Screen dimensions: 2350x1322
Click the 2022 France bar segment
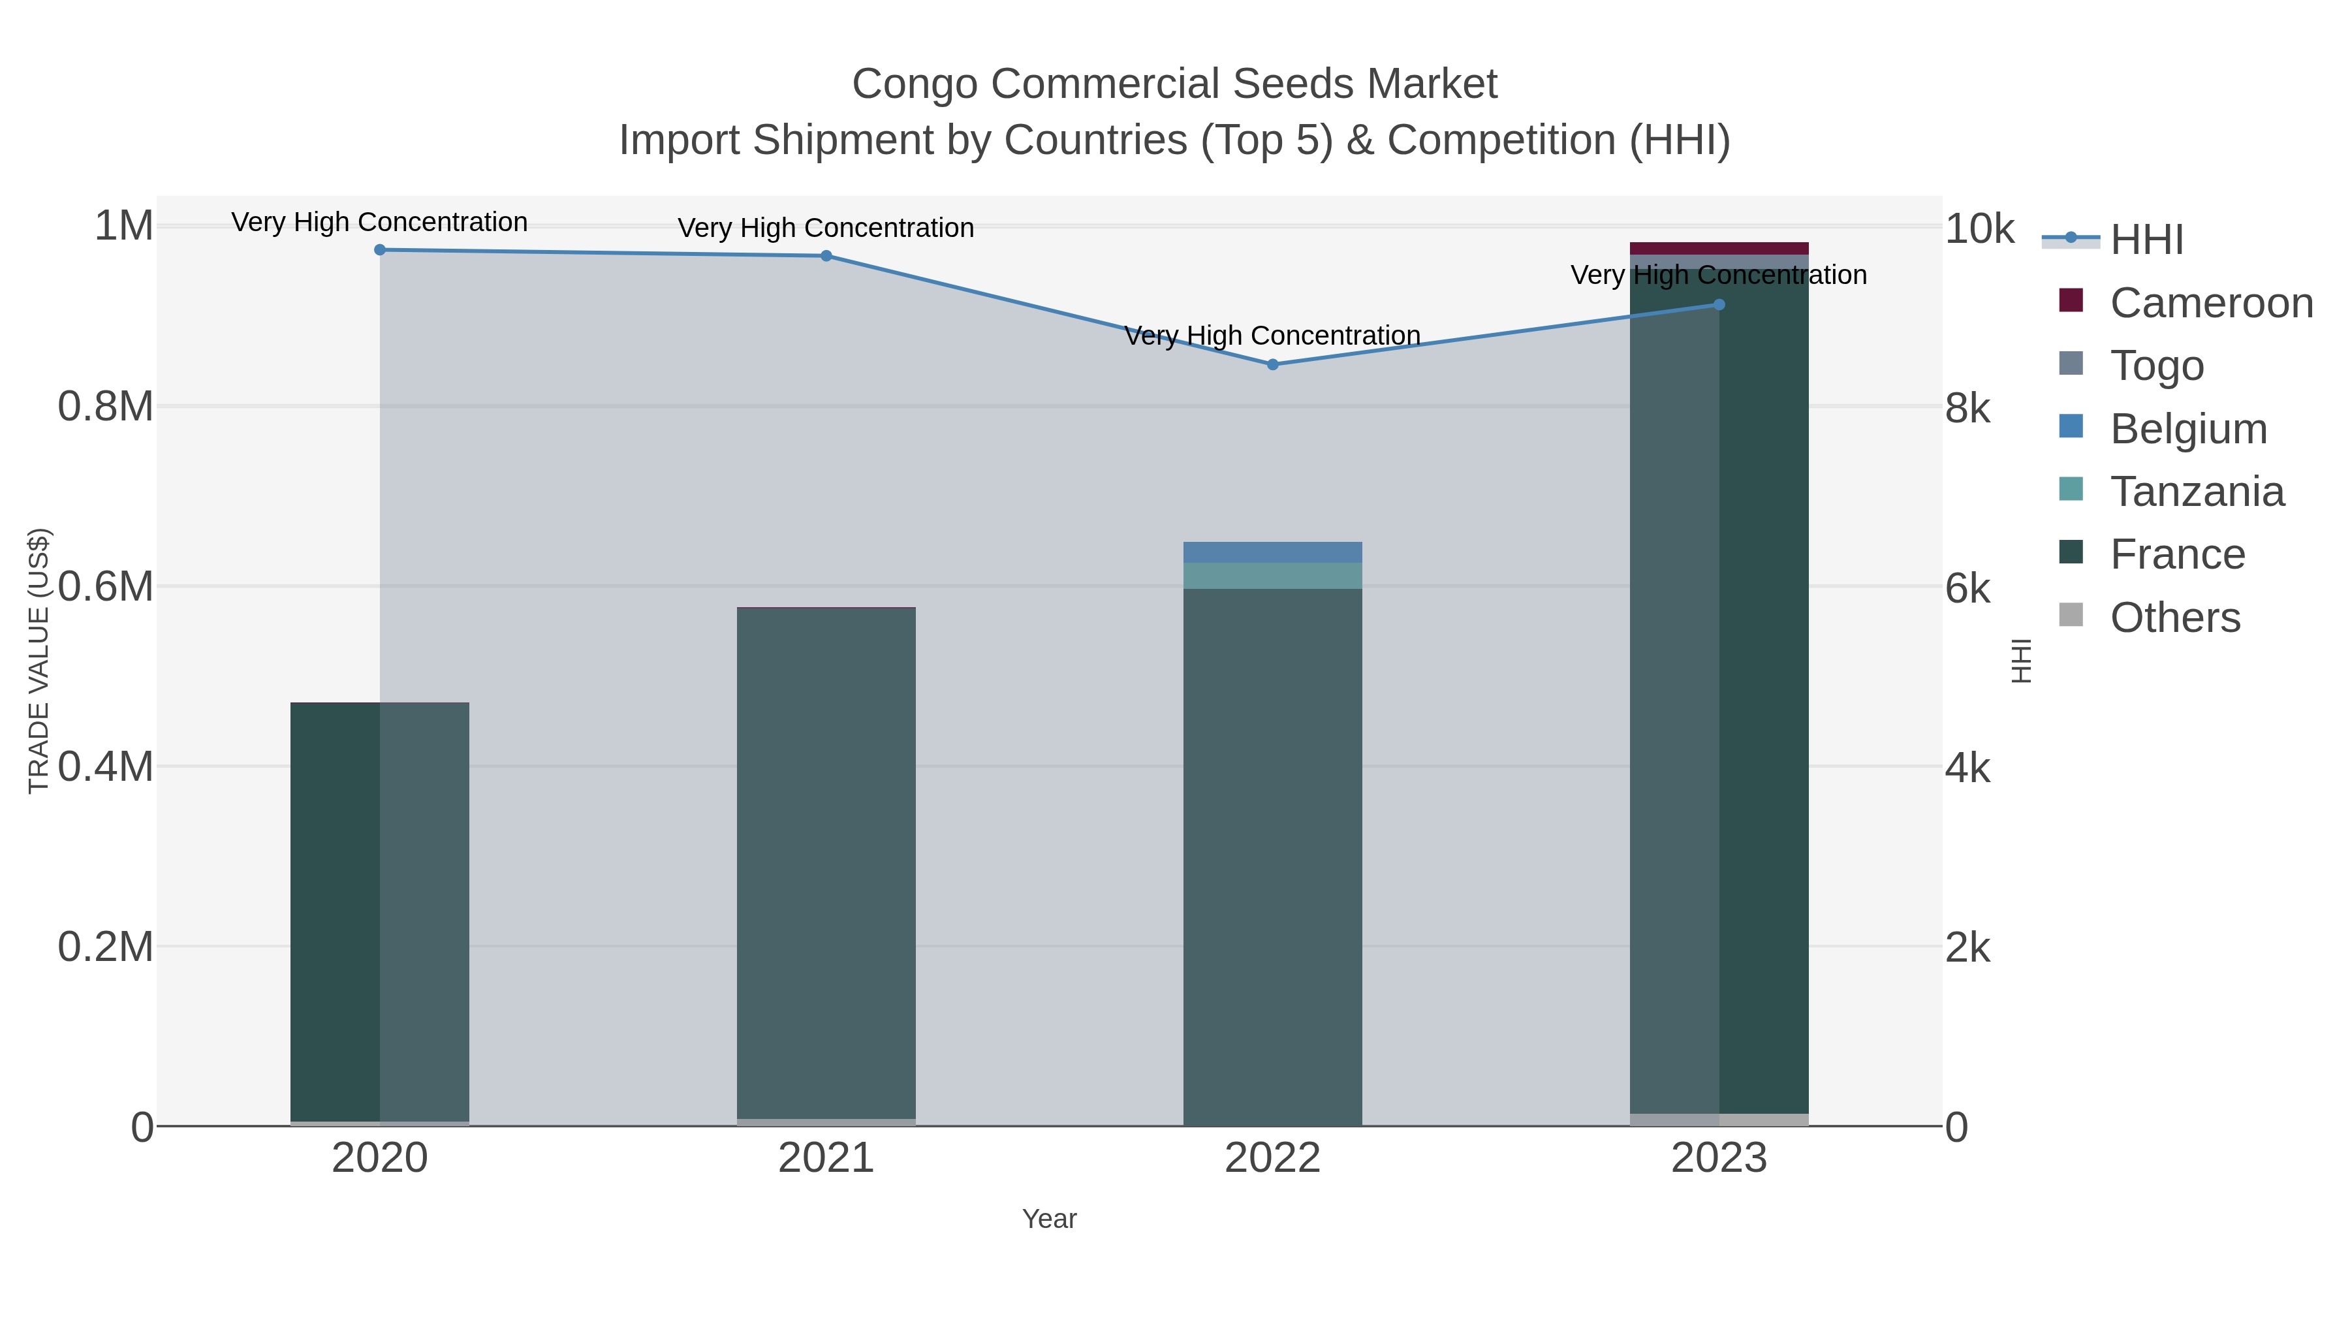click(1273, 858)
